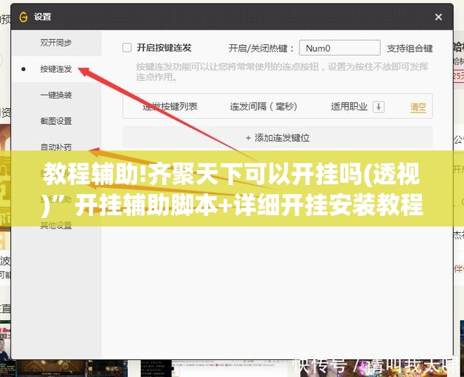The image size is (464, 377).
Task: Click the Num0 hotkey input field
Action: [x=340, y=48]
